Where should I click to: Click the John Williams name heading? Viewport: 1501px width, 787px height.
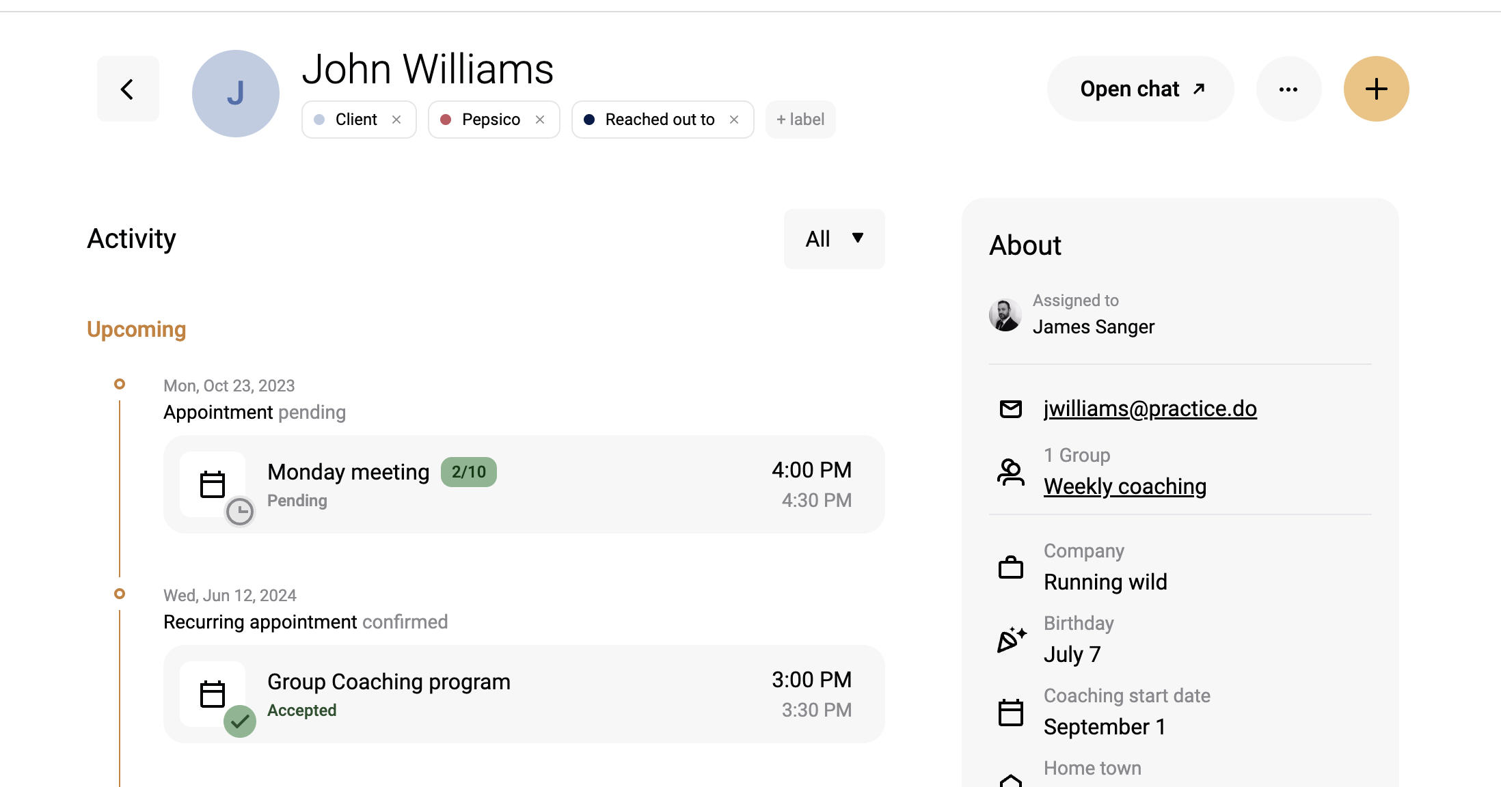(428, 70)
